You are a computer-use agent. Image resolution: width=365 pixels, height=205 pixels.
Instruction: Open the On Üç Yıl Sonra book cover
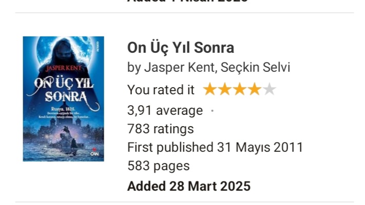click(x=64, y=99)
